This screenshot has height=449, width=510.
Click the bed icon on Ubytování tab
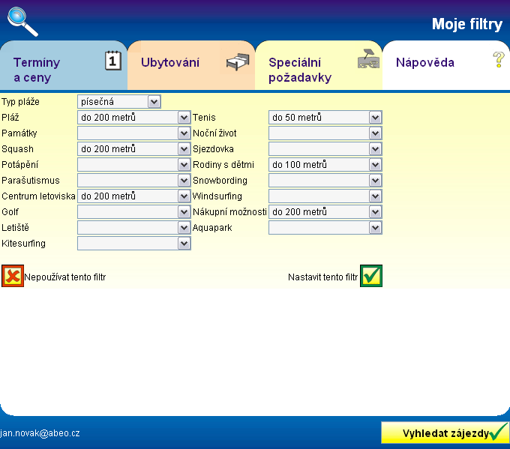click(x=237, y=61)
